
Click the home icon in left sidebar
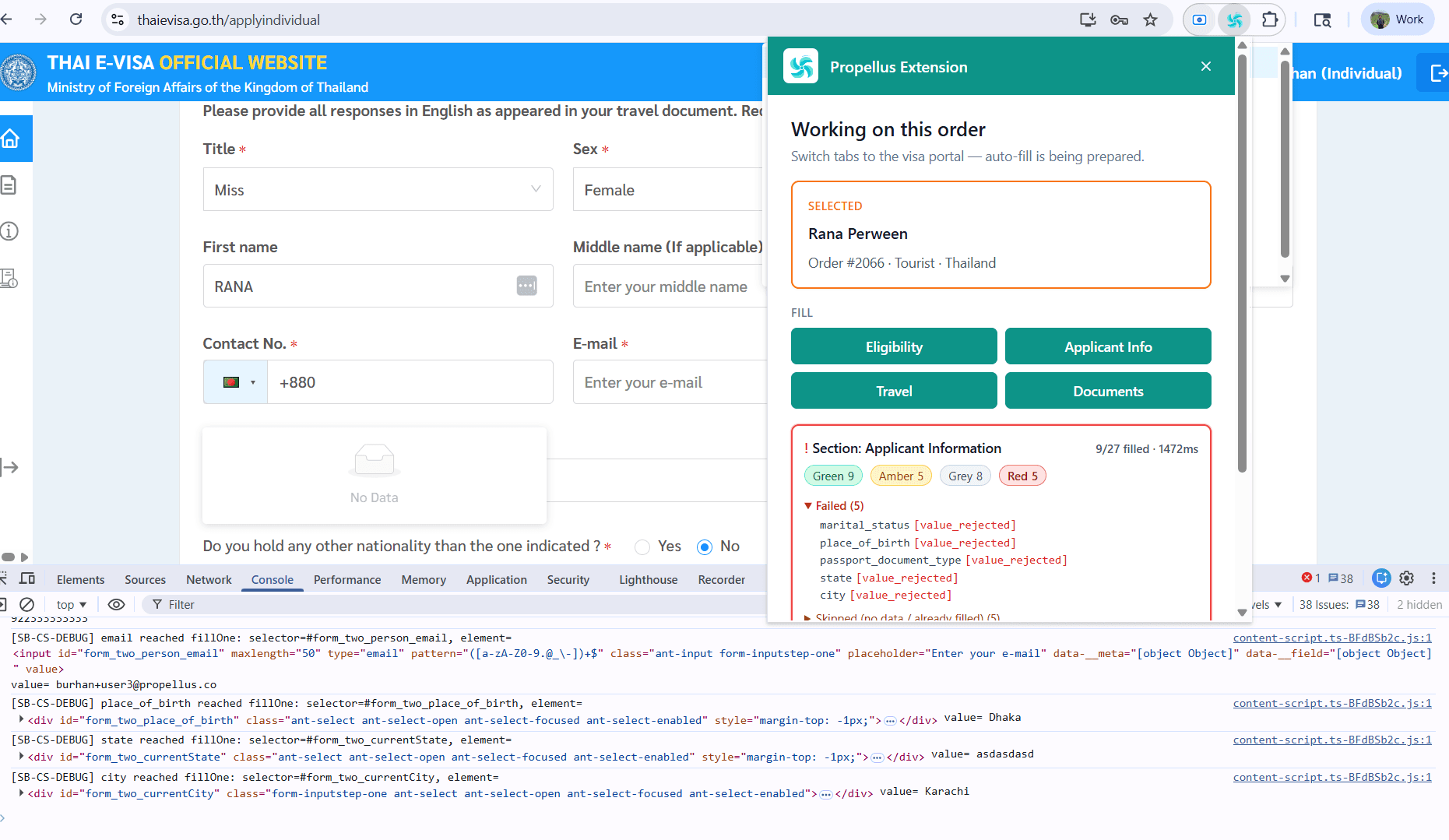click(x=11, y=139)
